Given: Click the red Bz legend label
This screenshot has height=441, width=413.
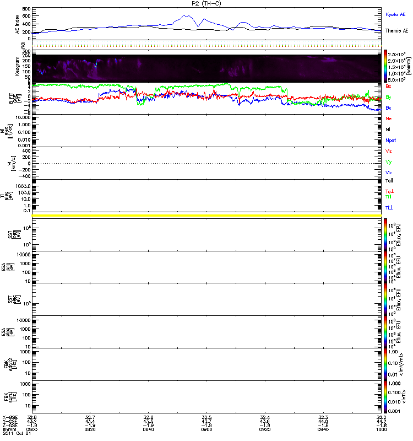Looking at the screenshot, I should tap(389, 87).
